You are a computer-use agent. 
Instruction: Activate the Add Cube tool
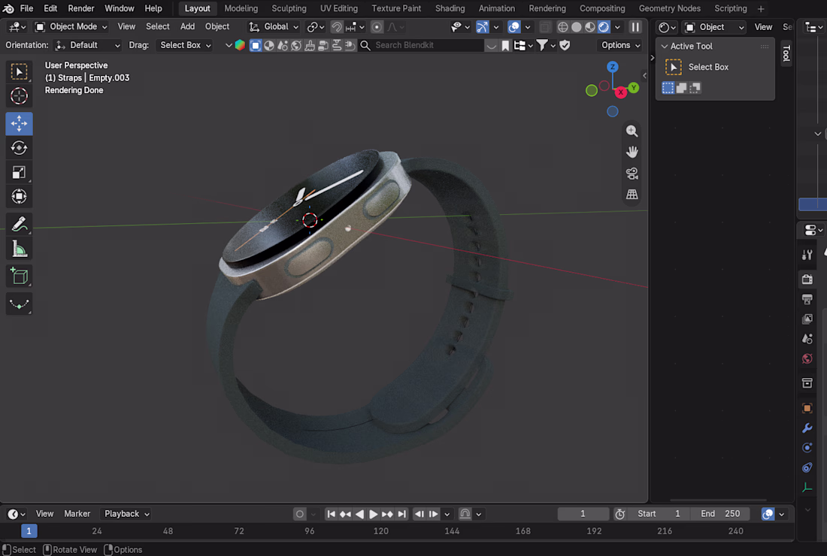click(19, 276)
